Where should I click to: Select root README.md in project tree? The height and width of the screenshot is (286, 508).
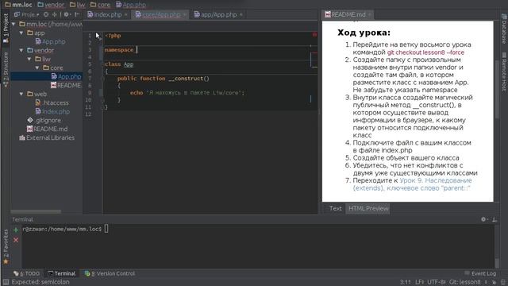click(48, 129)
